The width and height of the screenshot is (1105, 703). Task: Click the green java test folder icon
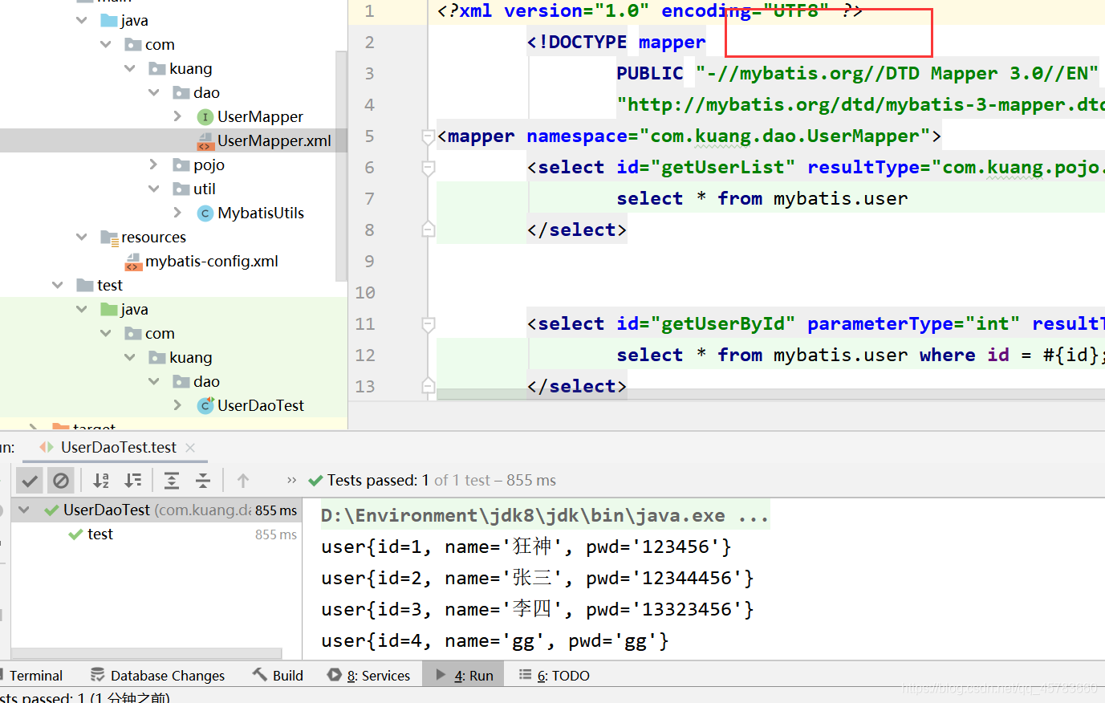click(109, 310)
